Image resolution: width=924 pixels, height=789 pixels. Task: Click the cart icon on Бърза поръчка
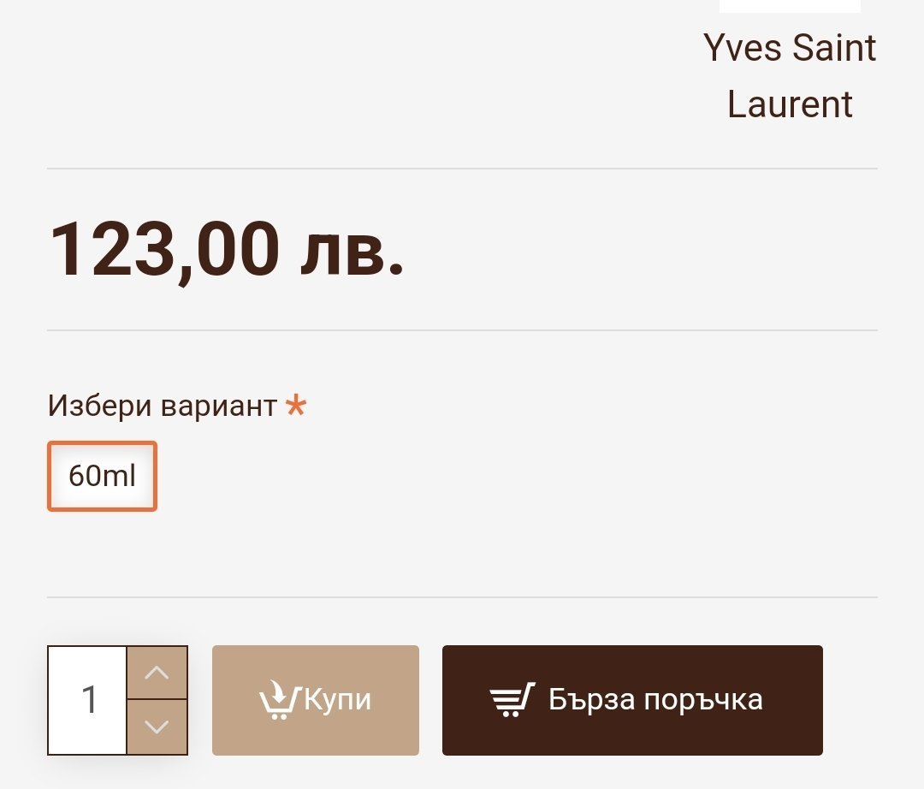pos(512,700)
